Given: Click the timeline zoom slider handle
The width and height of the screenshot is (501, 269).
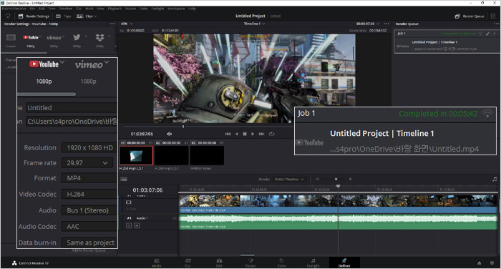Looking at the screenshot, I should pyautogui.click(x=336, y=179).
